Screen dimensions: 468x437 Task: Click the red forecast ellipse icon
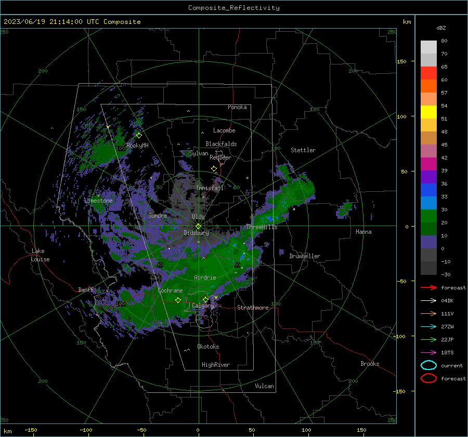pyautogui.click(x=428, y=378)
